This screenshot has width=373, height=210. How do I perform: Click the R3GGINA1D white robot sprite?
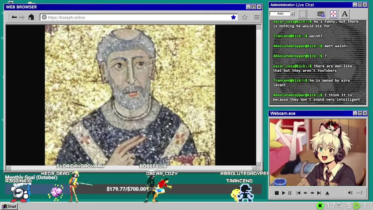point(20,192)
